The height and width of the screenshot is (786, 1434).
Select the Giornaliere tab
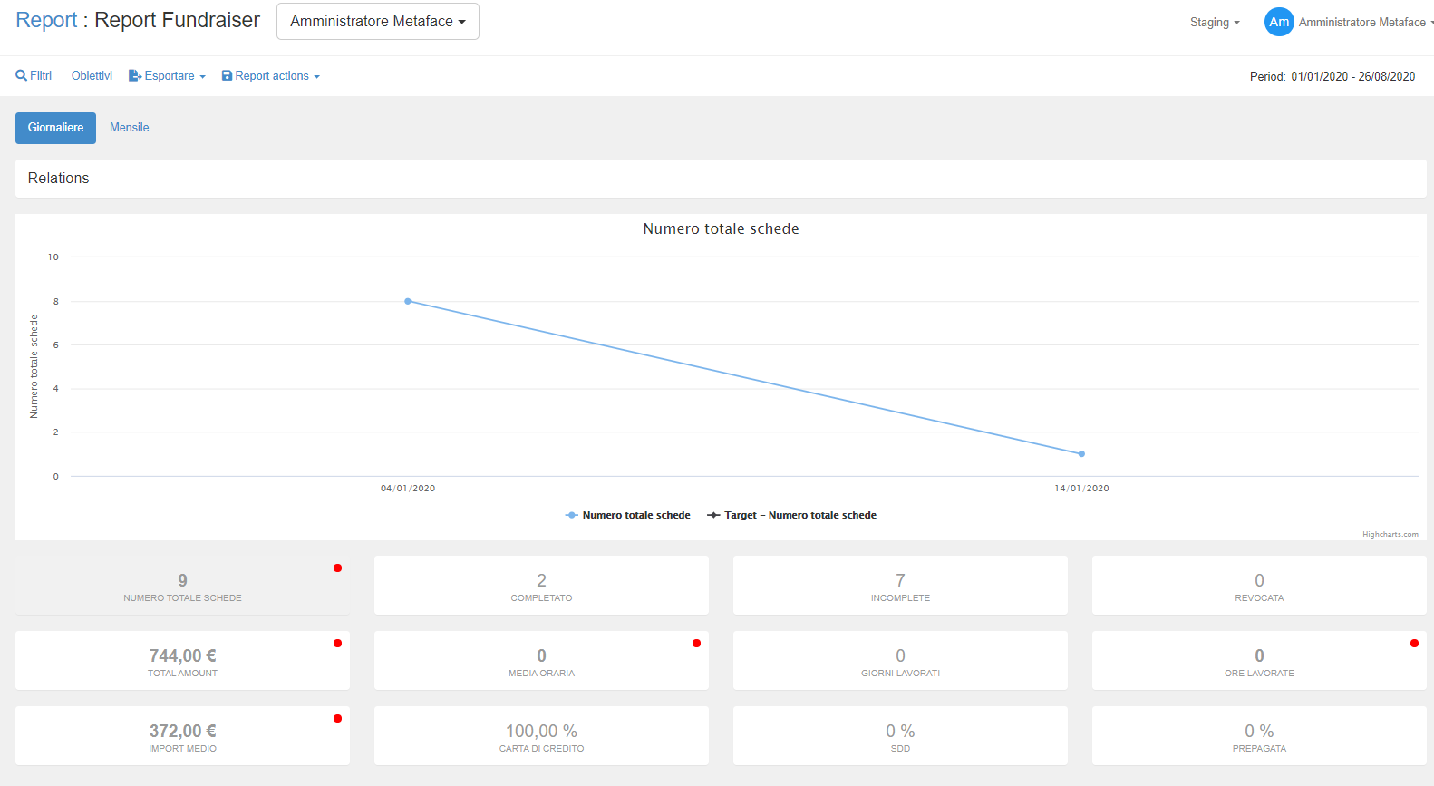[x=55, y=128]
